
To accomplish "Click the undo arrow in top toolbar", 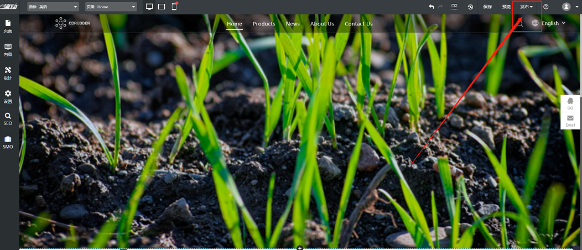I will tap(432, 7).
